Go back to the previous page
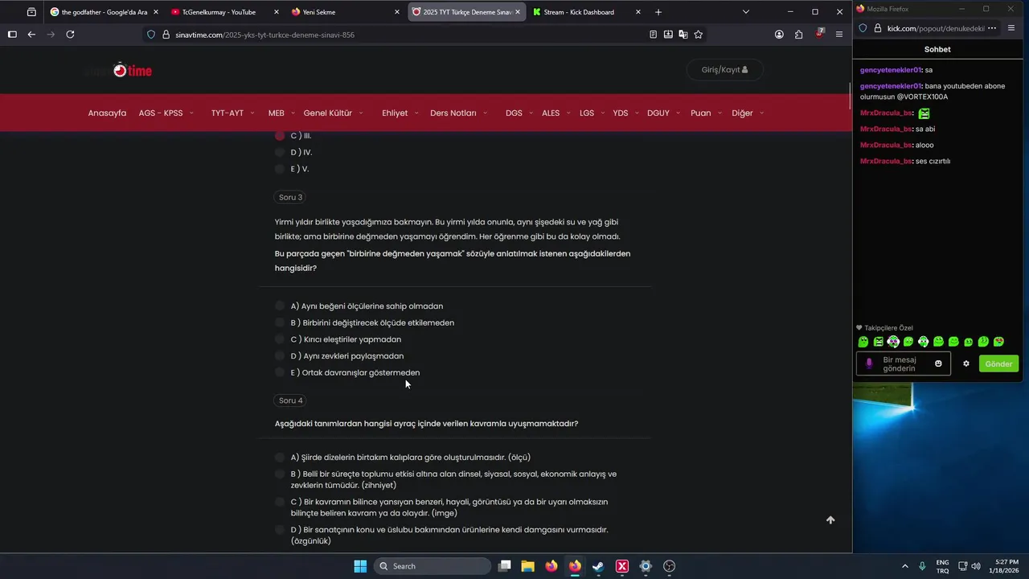Viewport: 1029px width, 579px height. (x=31, y=35)
